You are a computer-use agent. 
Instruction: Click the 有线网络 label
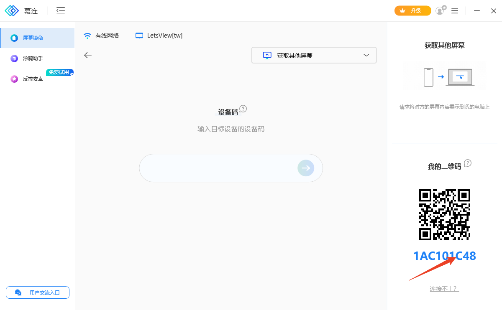point(107,36)
